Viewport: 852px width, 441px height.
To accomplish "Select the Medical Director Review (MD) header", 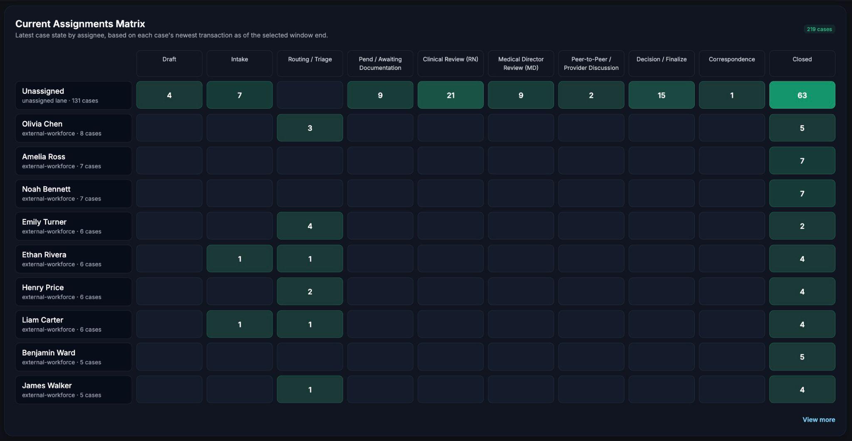I will click(x=521, y=64).
